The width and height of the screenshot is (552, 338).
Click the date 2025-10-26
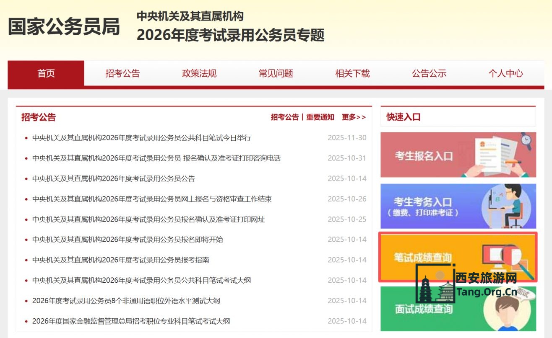[347, 199]
